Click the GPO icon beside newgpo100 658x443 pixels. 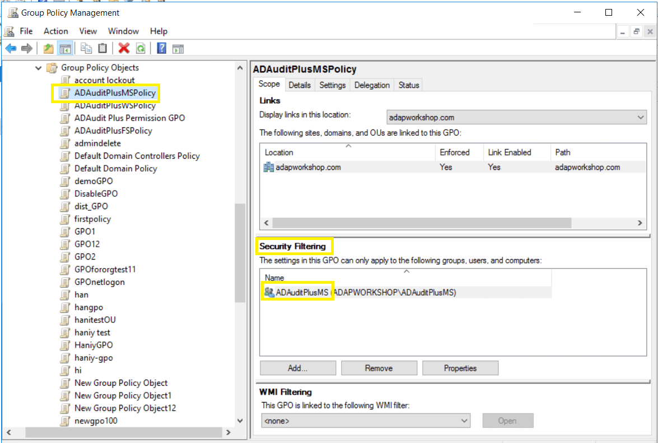pos(65,421)
